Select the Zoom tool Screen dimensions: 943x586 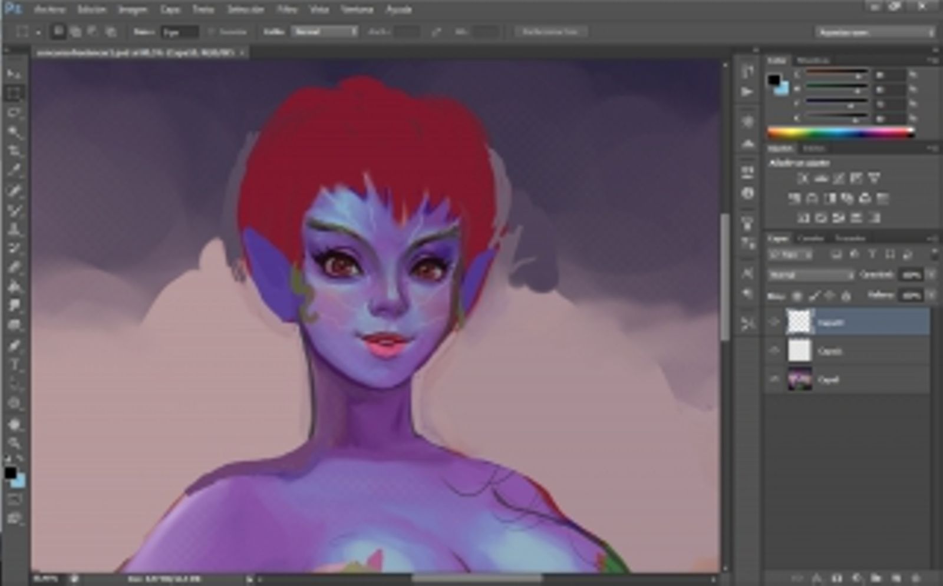[14, 443]
